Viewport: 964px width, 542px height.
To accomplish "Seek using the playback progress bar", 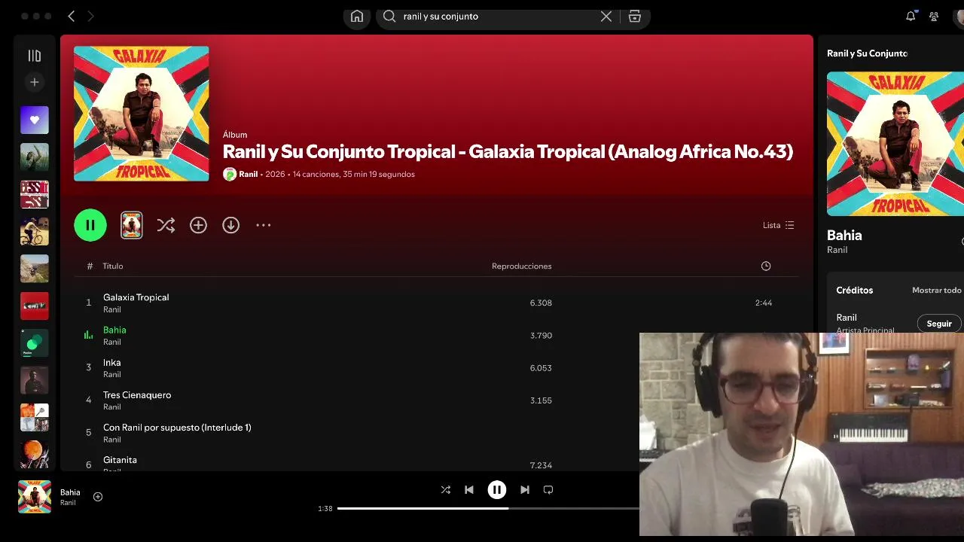I will tap(488, 508).
